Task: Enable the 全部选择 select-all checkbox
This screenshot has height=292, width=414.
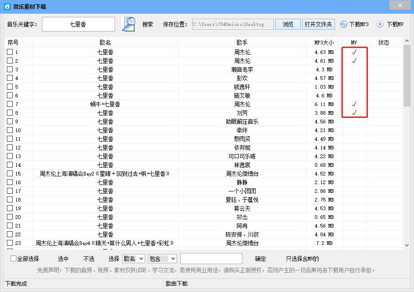Action: (x=13, y=258)
